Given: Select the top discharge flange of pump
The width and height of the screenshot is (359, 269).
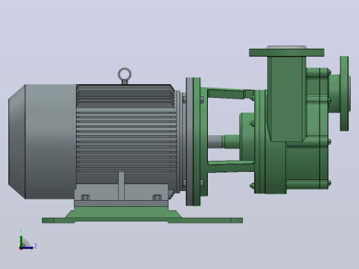Looking at the screenshot, I should pyautogui.click(x=287, y=52).
